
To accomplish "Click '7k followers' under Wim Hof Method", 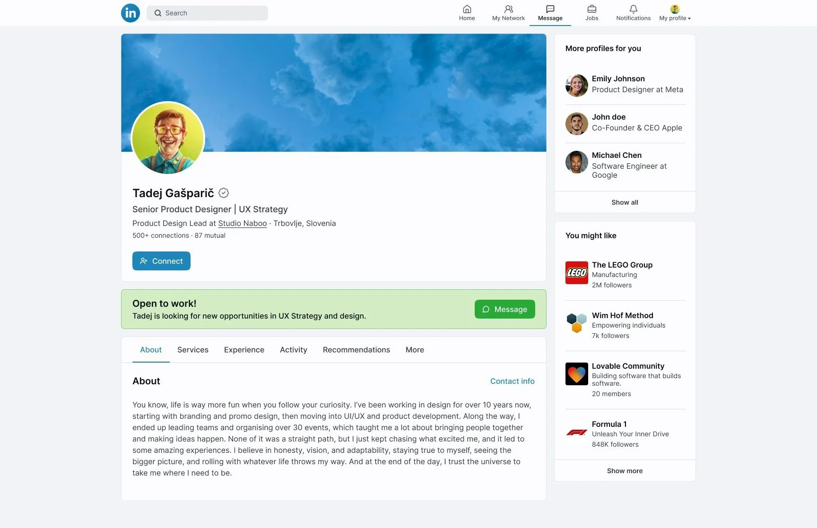I will (610, 336).
